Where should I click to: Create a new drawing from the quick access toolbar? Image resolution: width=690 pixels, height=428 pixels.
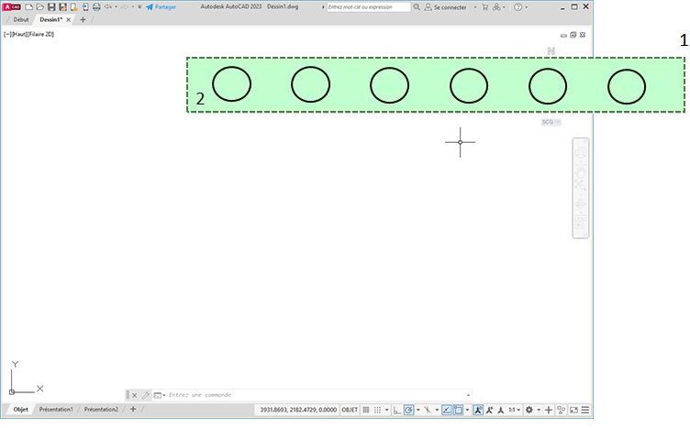point(28,7)
